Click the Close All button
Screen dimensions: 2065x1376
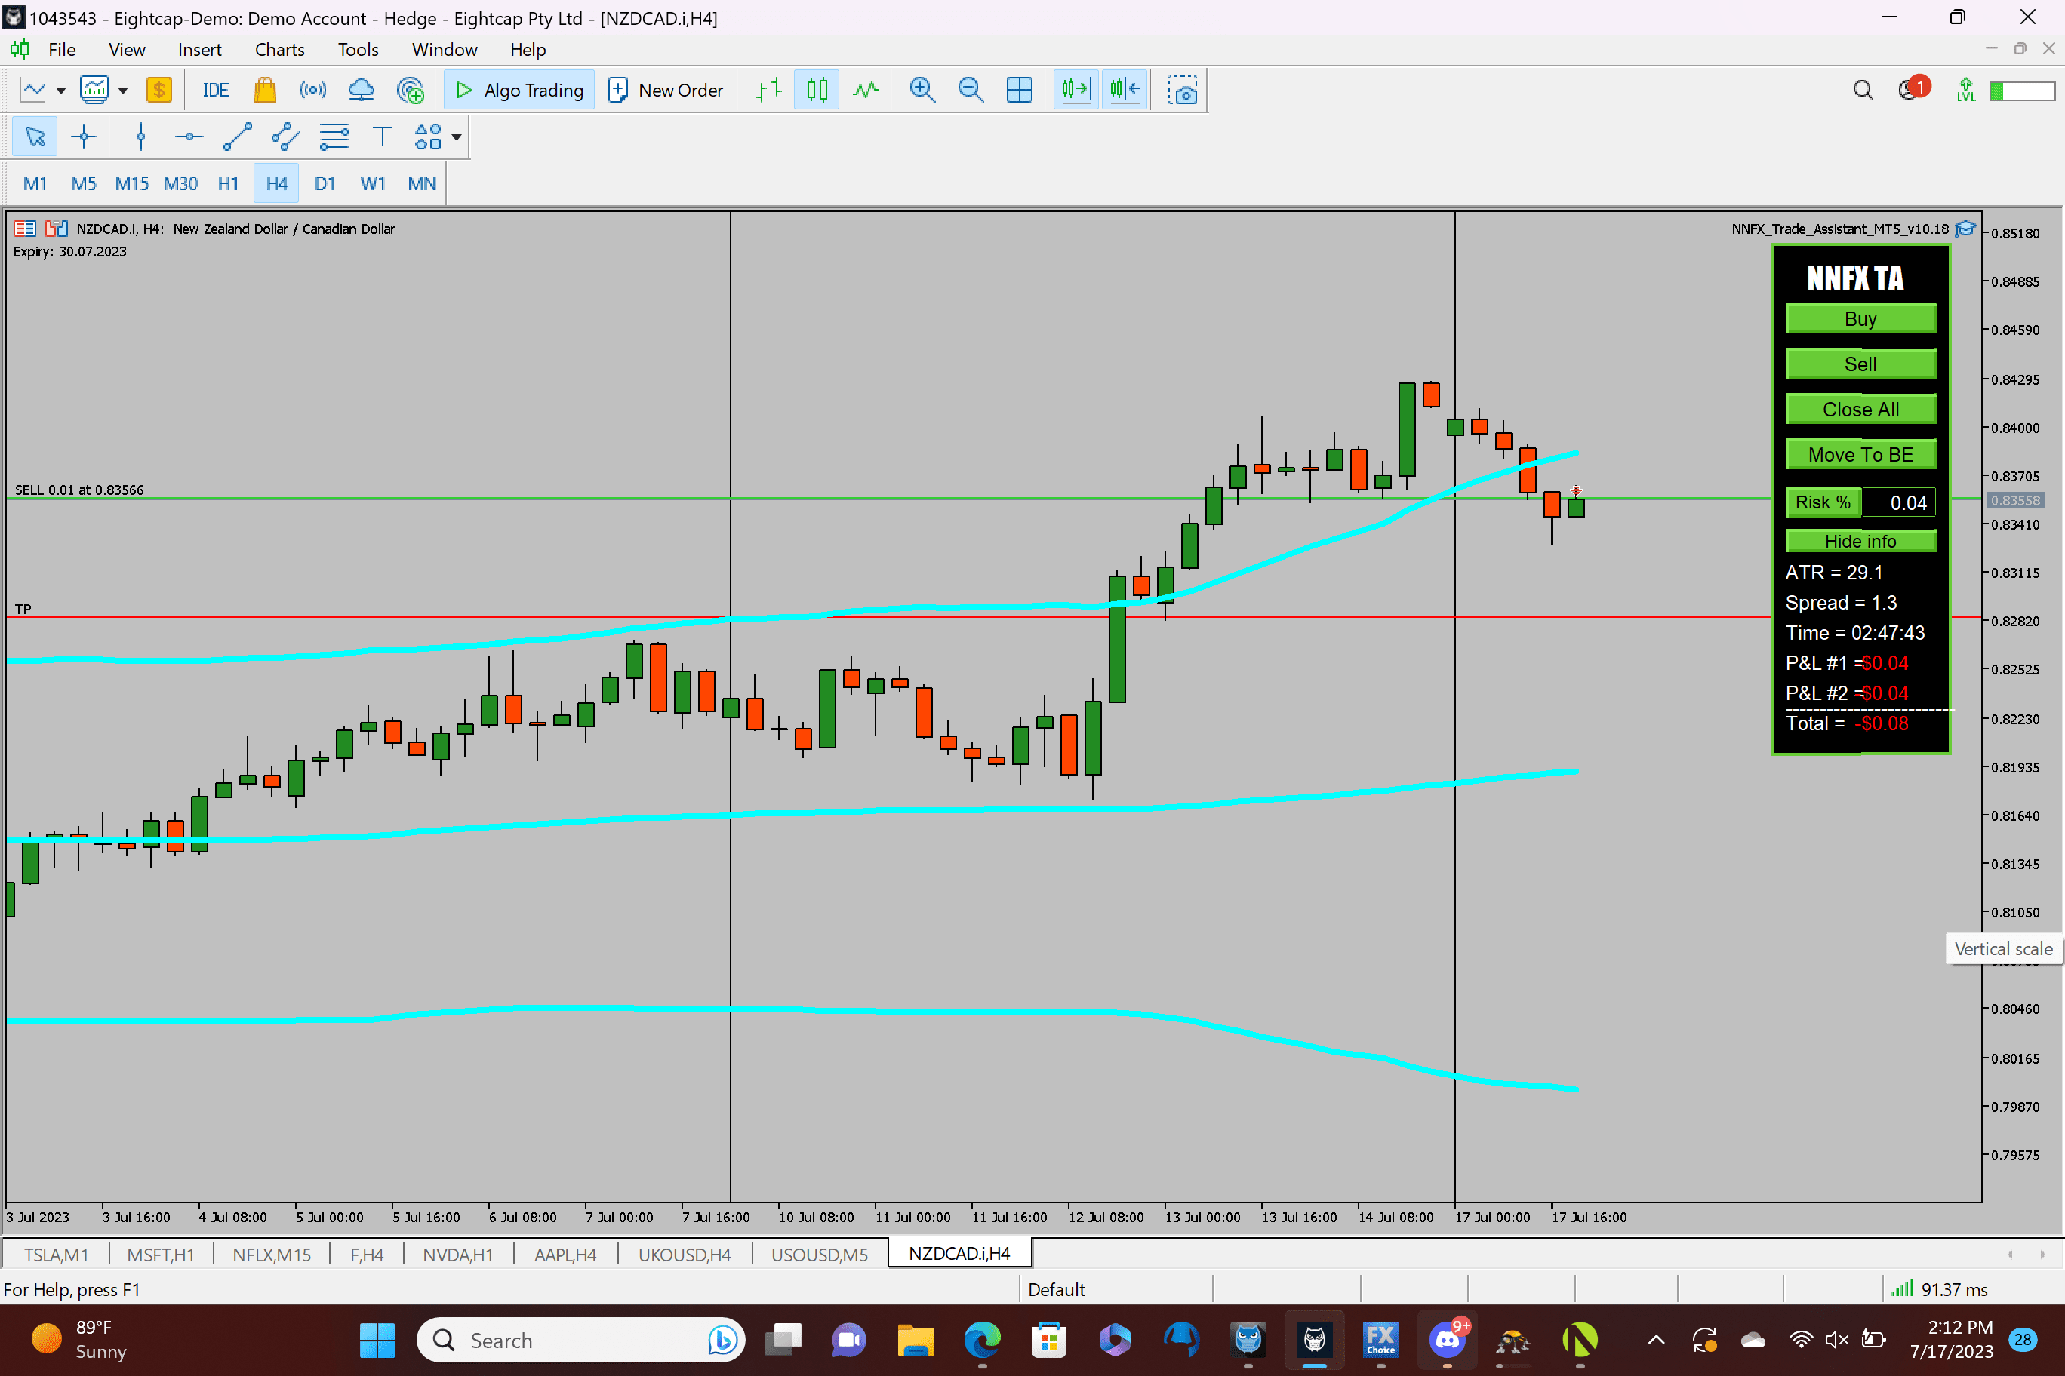pos(1860,409)
